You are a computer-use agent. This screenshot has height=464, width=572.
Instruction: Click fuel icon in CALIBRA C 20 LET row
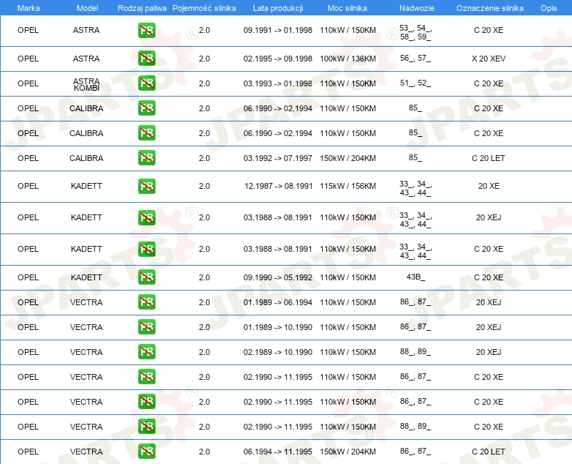pyautogui.click(x=146, y=158)
